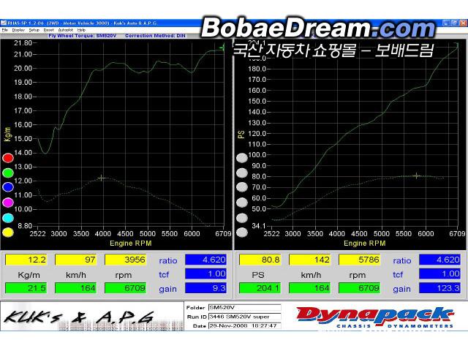Click the power panel ratio 4.620 field
The height and width of the screenshot is (351, 468).
pyautogui.click(x=439, y=260)
